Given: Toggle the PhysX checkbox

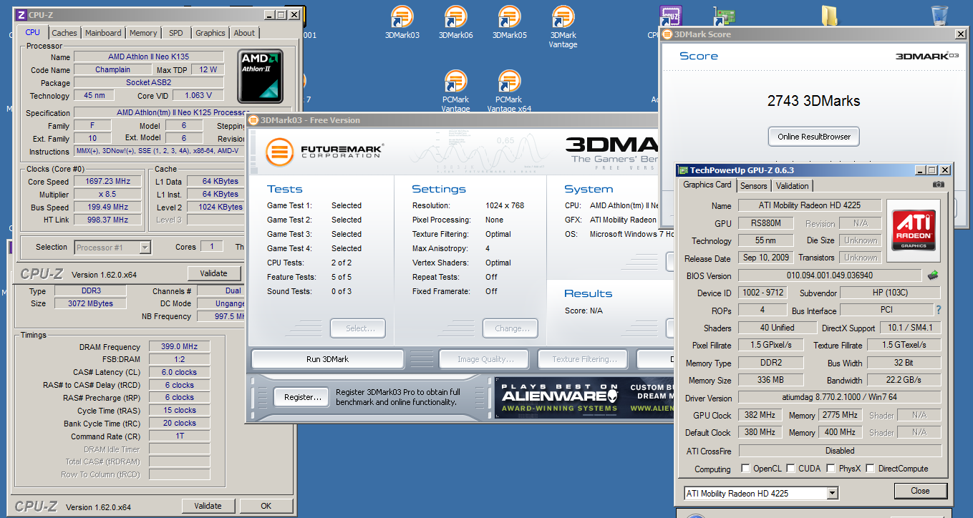Looking at the screenshot, I should click(x=831, y=468).
